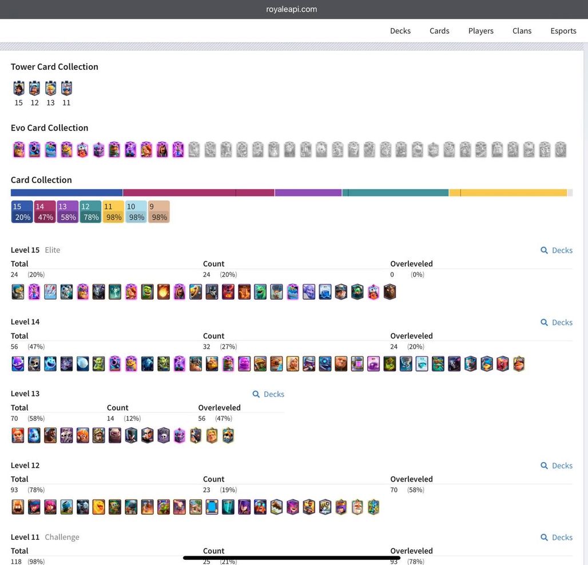Follow the Decks link beside Level 13
This screenshot has width=588, height=565.
point(268,394)
